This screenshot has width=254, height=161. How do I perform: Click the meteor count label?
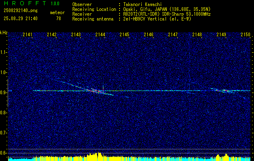(57, 12)
